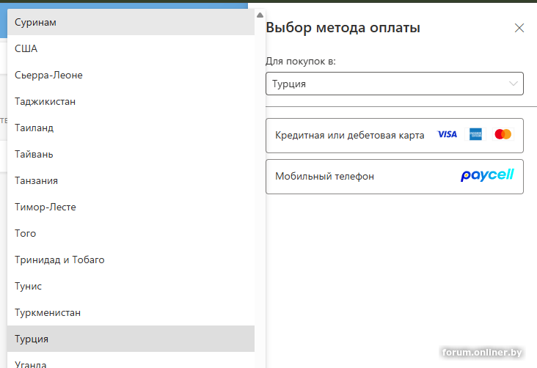The image size is (537, 368).
Task: Expand the Турция country dropdown chevron
Action: click(513, 84)
